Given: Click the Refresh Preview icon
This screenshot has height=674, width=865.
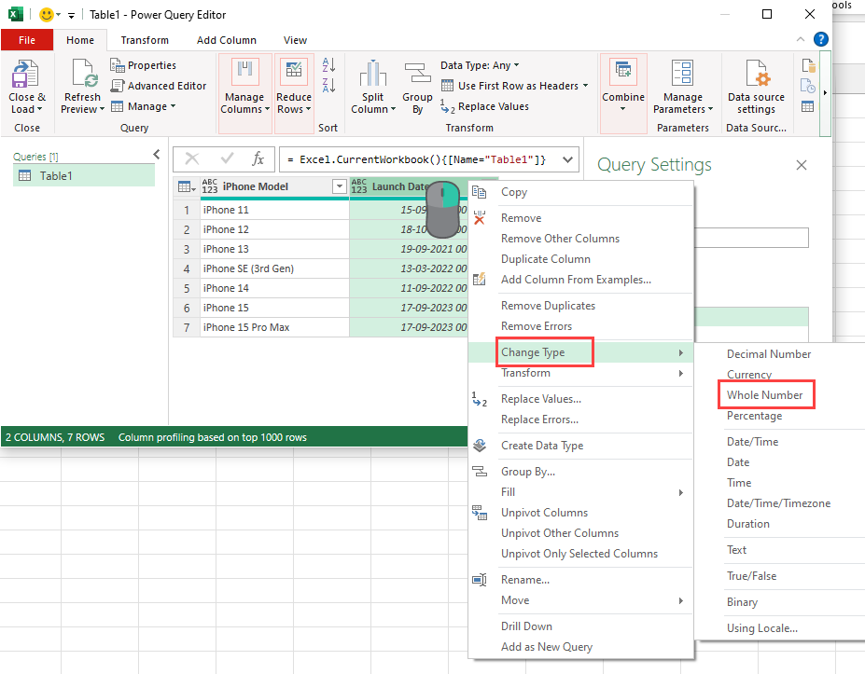Looking at the screenshot, I should pos(84,74).
